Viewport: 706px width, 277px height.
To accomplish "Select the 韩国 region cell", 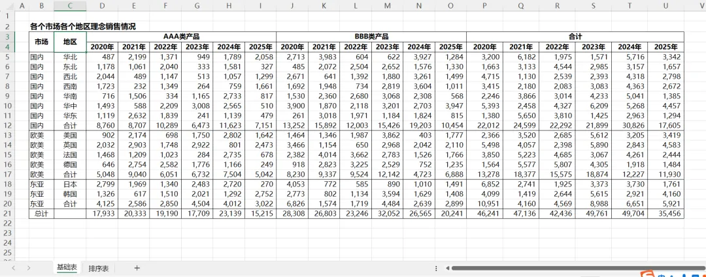I will [70, 194].
